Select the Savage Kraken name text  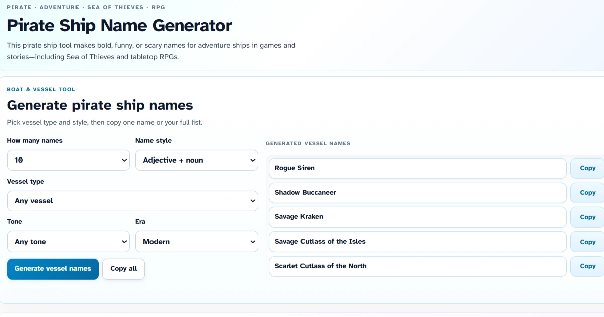[299, 217]
